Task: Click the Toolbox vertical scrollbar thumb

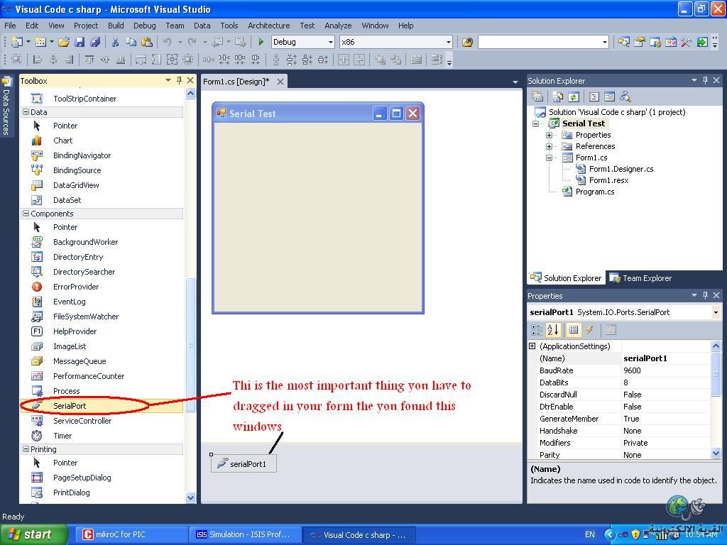Action: 190,344
